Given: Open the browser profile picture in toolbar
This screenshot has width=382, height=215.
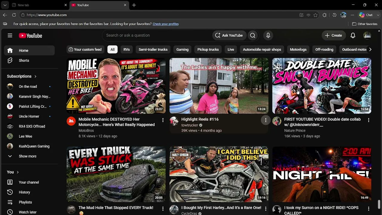Looking at the screenshot, I should pyautogui.click(x=343, y=15).
